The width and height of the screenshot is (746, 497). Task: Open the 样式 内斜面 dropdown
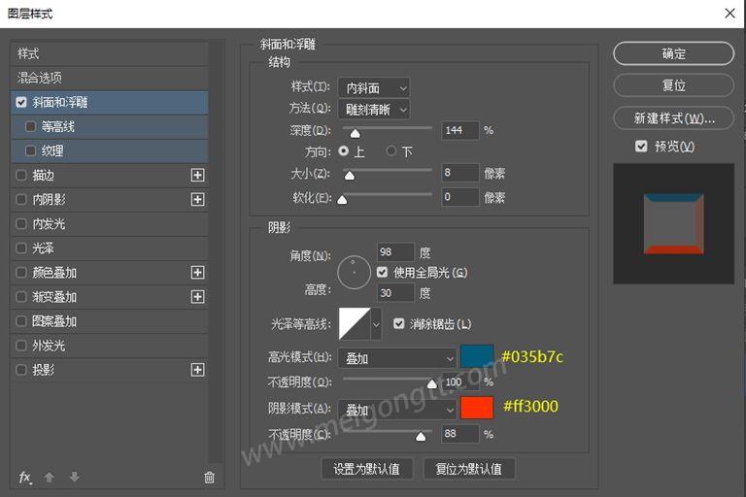click(x=374, y=88)
